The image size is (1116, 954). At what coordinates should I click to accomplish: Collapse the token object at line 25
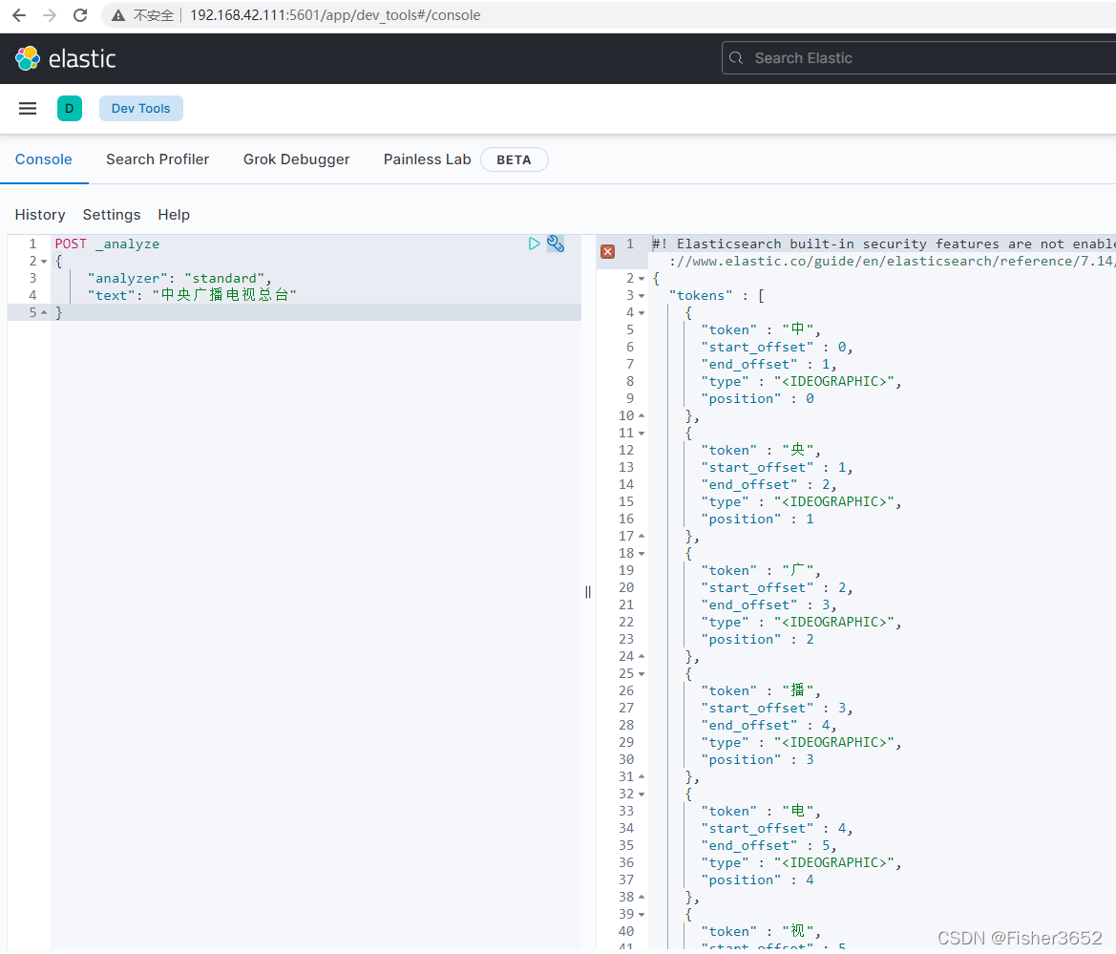642,673
